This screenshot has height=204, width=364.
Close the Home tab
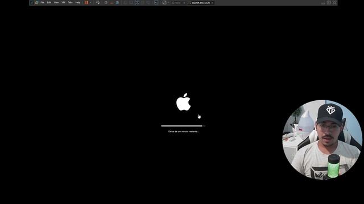[x=184, y=3]
